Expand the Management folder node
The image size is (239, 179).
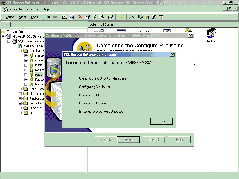[x=20, y=94]
